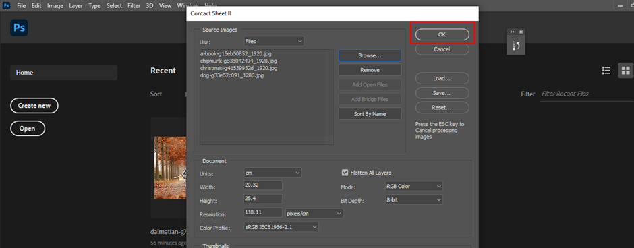The image size is (634, 248).
Task: Click the large Photoshop home logo
Action: [19, 28]
